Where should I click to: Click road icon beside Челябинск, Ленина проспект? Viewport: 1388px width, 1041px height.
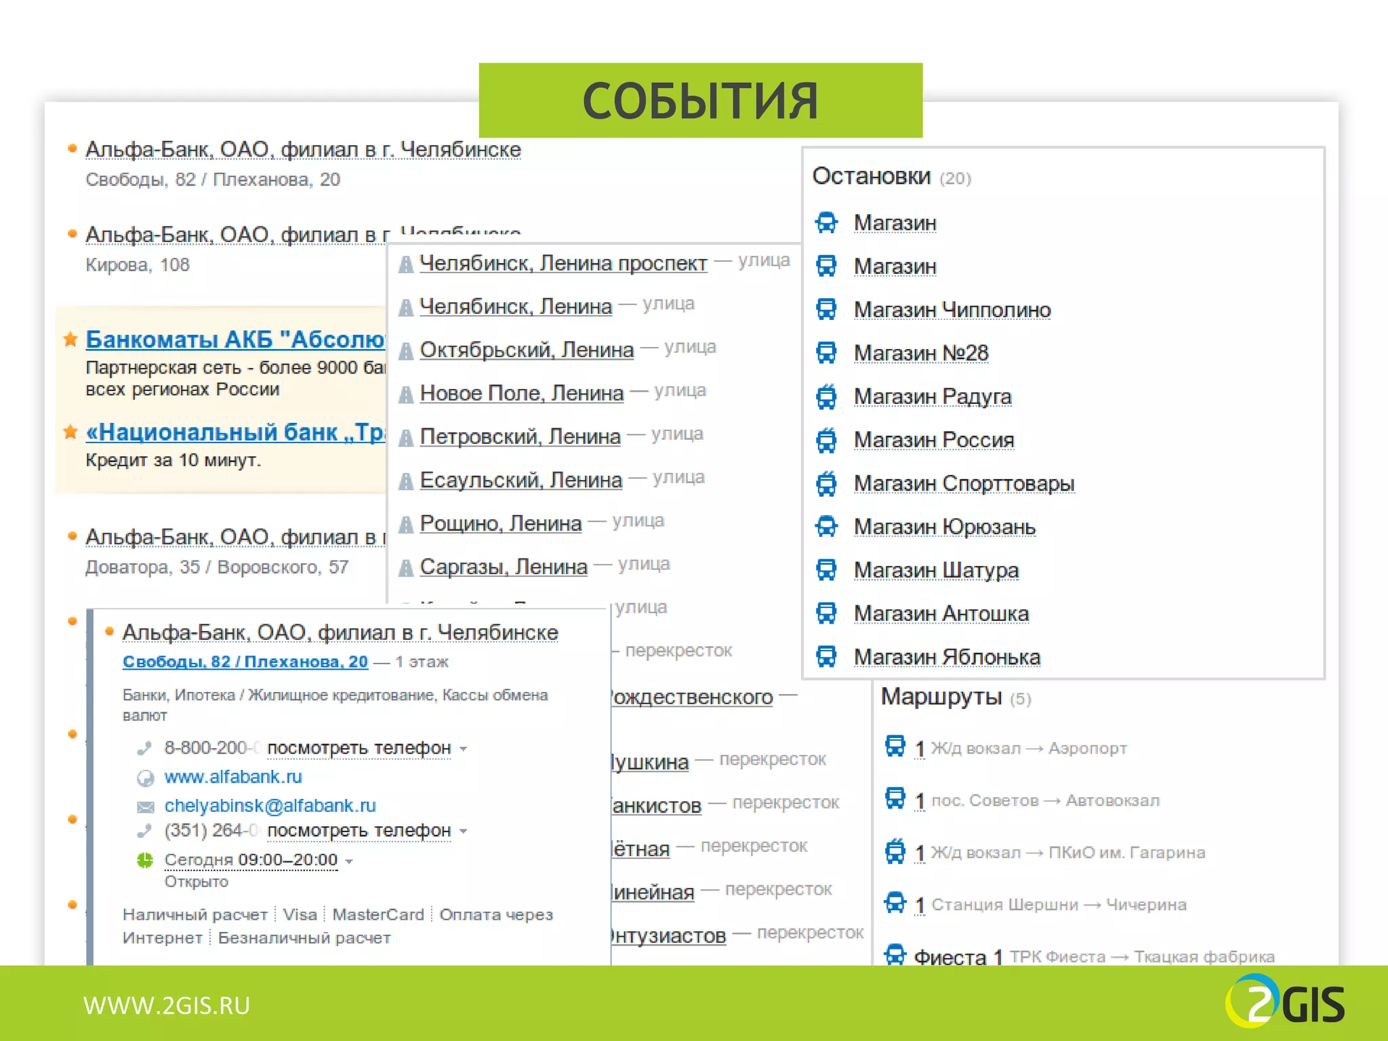pyautogui.click(x=406, y=264)
